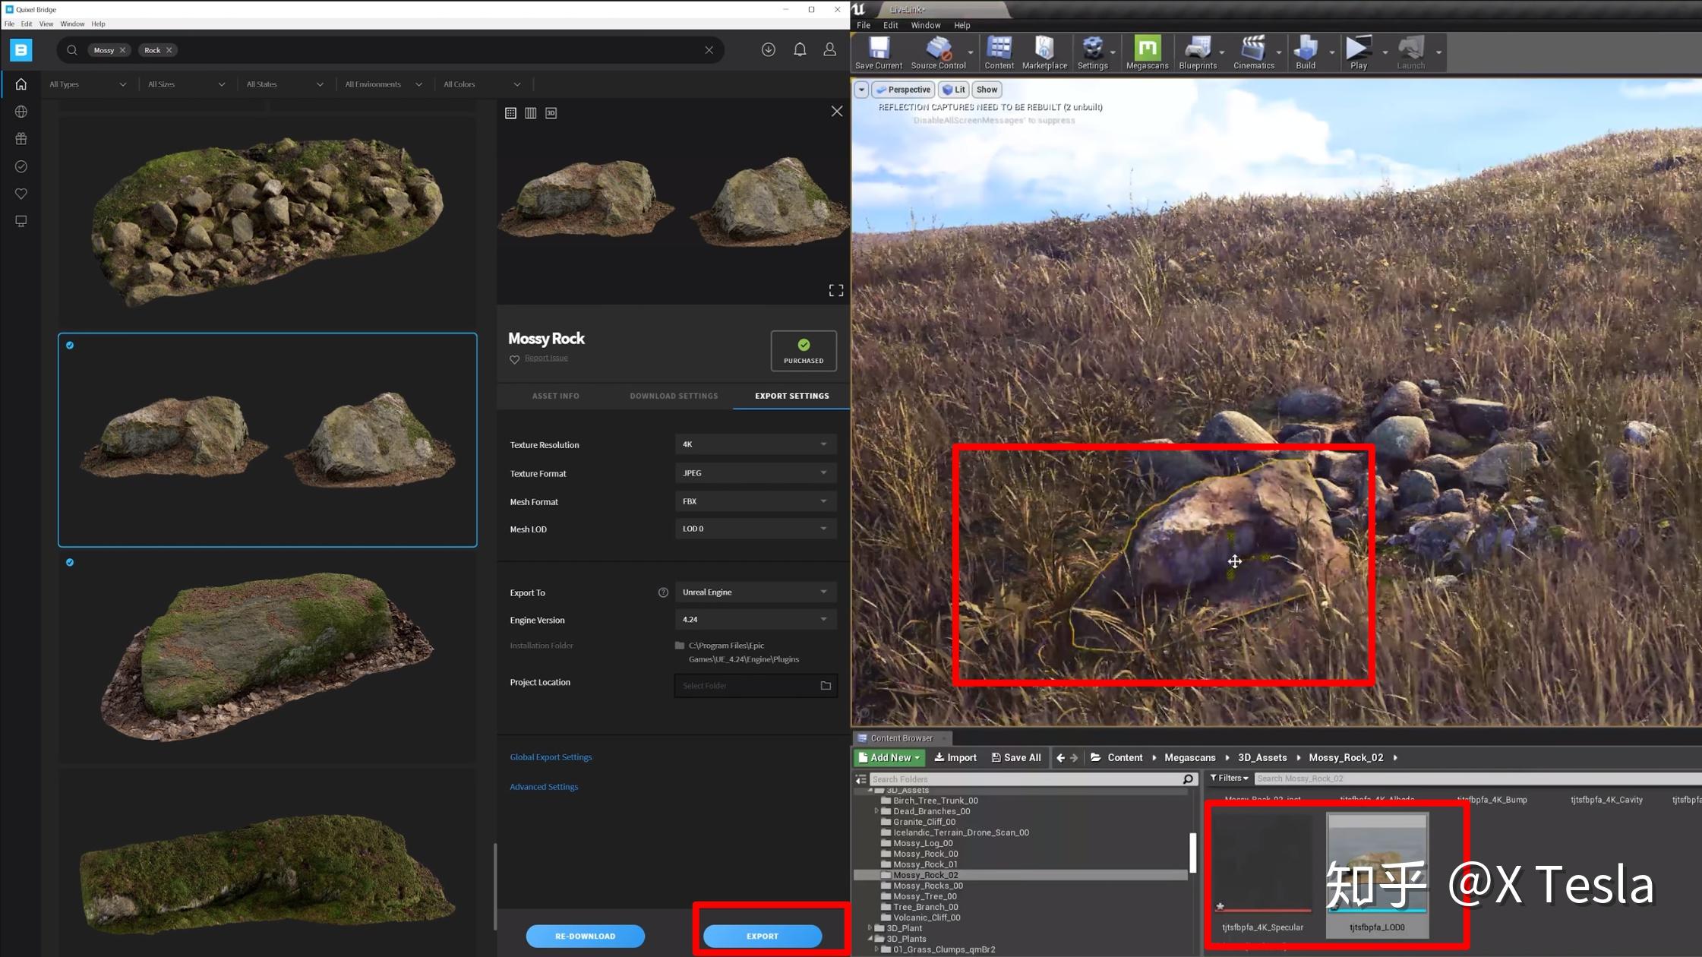Open the All Types filter dropdown
This screenshot has height=957, width=1702.
[x=87, y=84]
